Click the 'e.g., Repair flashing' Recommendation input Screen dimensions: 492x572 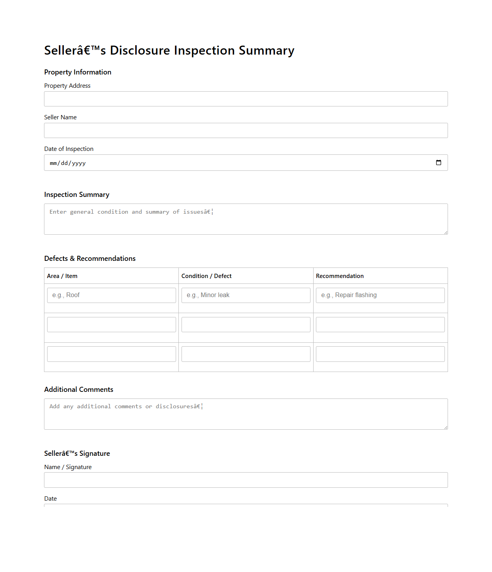point(380,295)
